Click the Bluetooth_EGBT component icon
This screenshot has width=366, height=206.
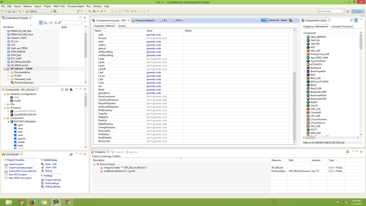[308, 92]
